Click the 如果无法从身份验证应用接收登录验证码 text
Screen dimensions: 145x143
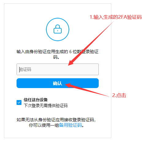click(x=56, y=120)
